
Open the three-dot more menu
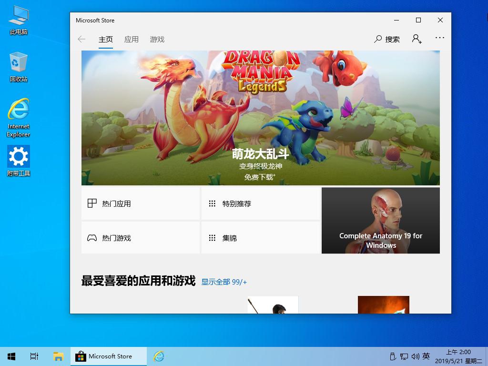[440, 38]
